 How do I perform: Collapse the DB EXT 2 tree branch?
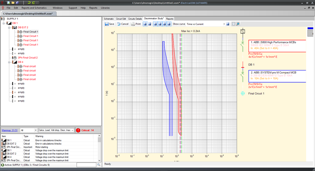pos(9,27)
